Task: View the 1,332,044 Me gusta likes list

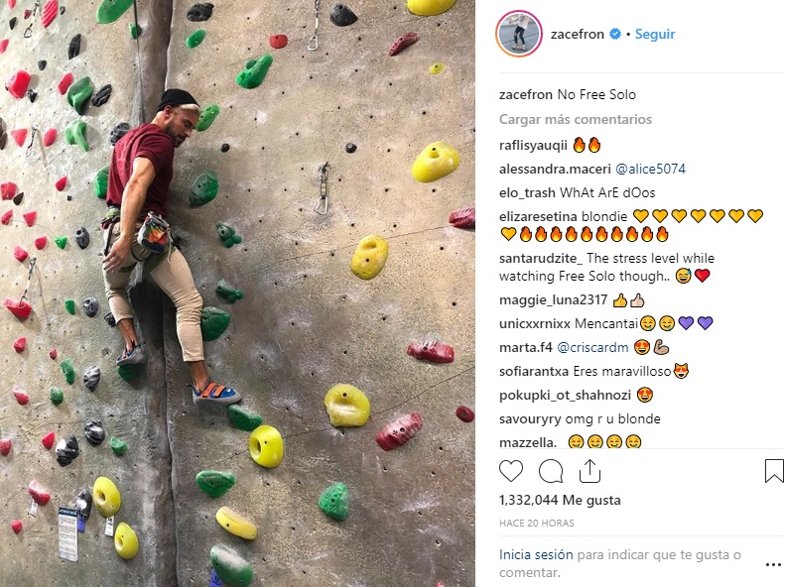Action: [560, 500]
